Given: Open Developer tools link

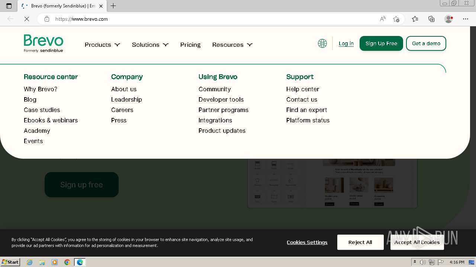Looking at the screenshot, I should 221,99.
